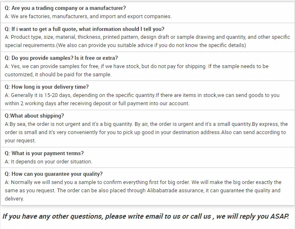Select the question about providing samples
Image resolution: width=295 pixels, height=229 pixels.
[61, 58]
